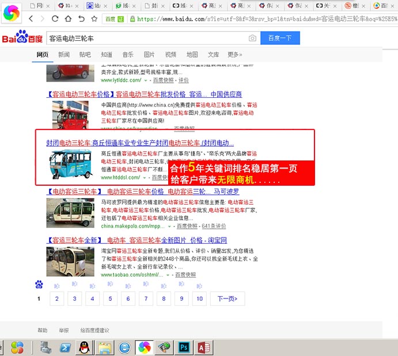Click the beige tricycle thumbnail of 淘宝网 result

coord(70,262)
